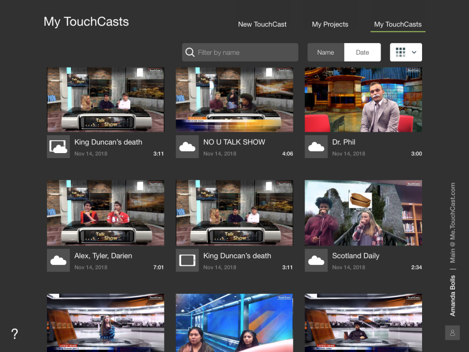Click the device-cloud icon beside first King Duncan's death
The width and height of the screenshot is (469, 352).
pos(58,147)
